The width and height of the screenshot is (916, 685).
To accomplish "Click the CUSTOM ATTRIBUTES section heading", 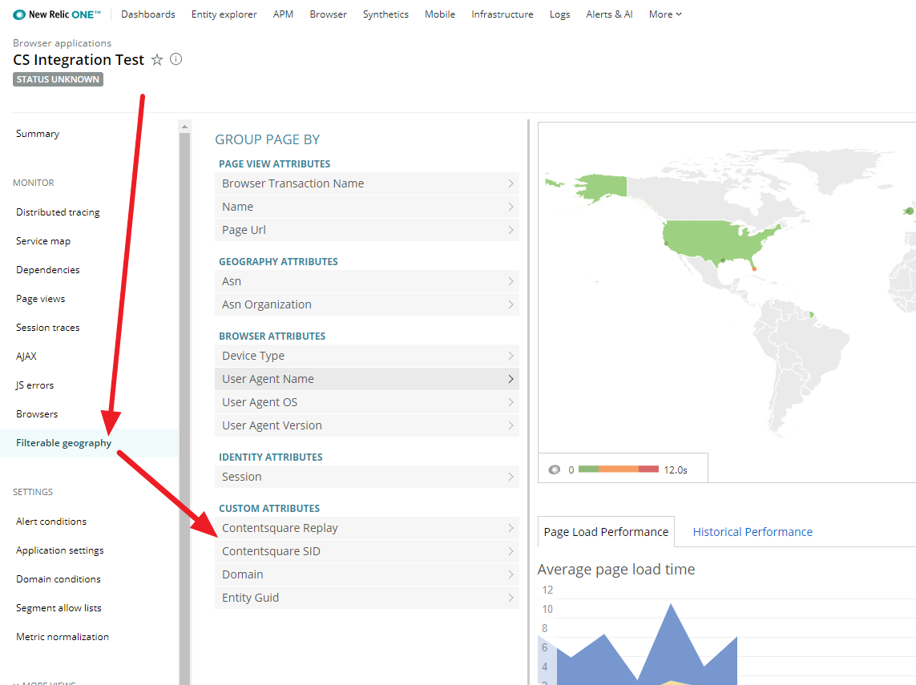I will pos(269,509).
